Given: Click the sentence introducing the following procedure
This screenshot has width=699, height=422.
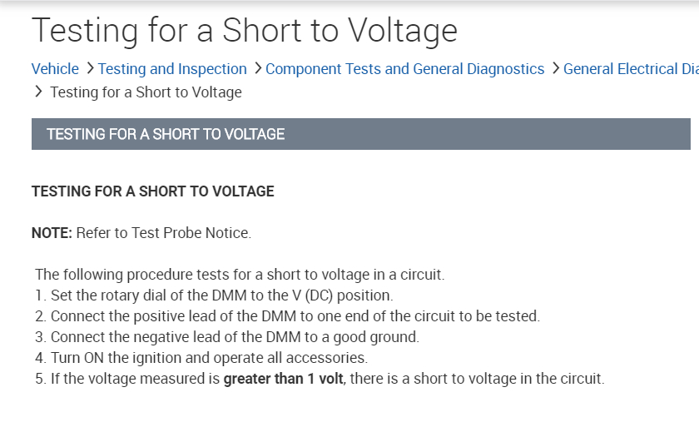Looking at the screenshot, I should 241,275.
